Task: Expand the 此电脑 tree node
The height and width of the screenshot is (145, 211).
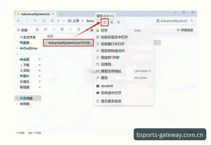Action: click(x=17, y=98)
